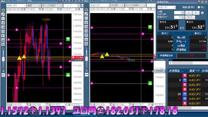Click the printer icon in right chart toolbar

[x=86, y=39]
